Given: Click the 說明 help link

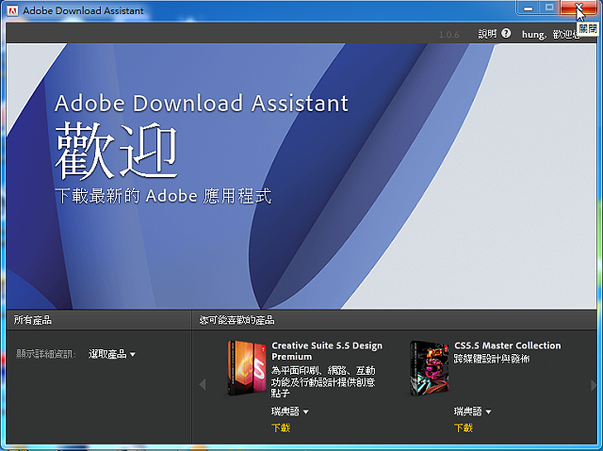Looking at the screenshot, I should coord(487,34).
